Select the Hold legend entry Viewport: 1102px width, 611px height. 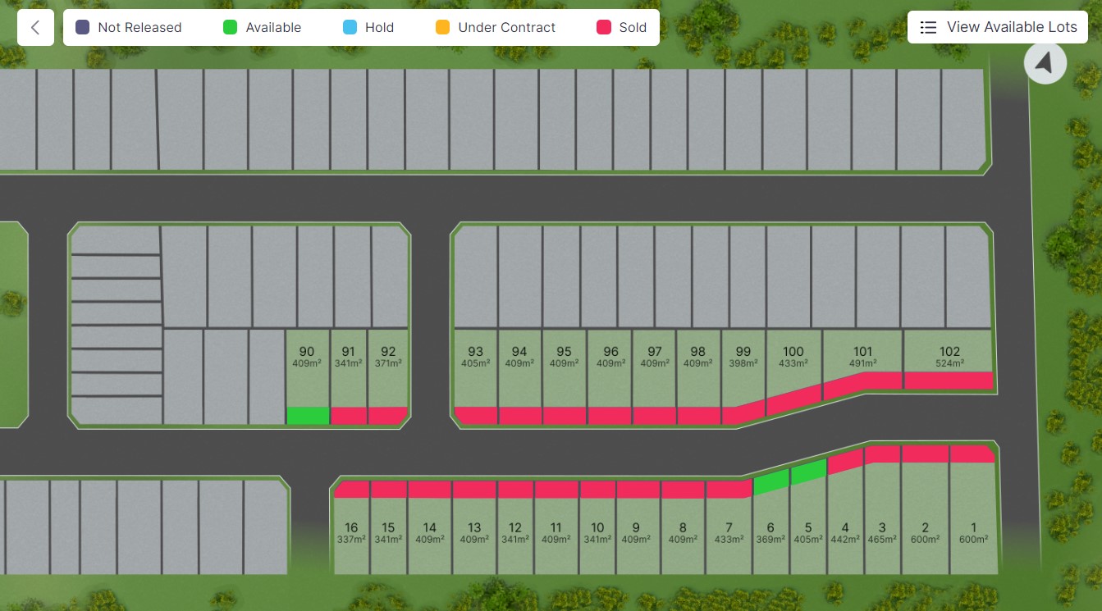click(x=368, y=27)
